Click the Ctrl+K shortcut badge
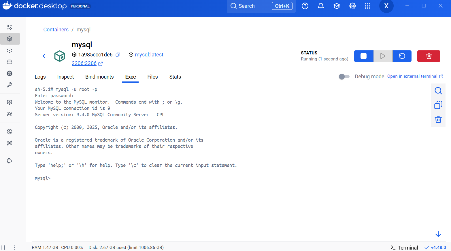The image size is (451, 251). click(x=282, y=6)
